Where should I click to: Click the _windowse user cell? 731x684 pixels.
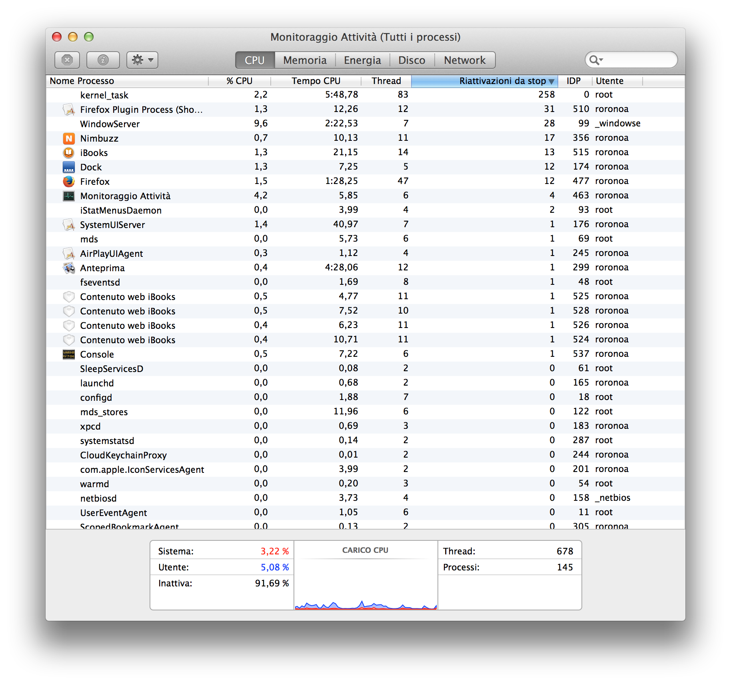tap(618, 124)
